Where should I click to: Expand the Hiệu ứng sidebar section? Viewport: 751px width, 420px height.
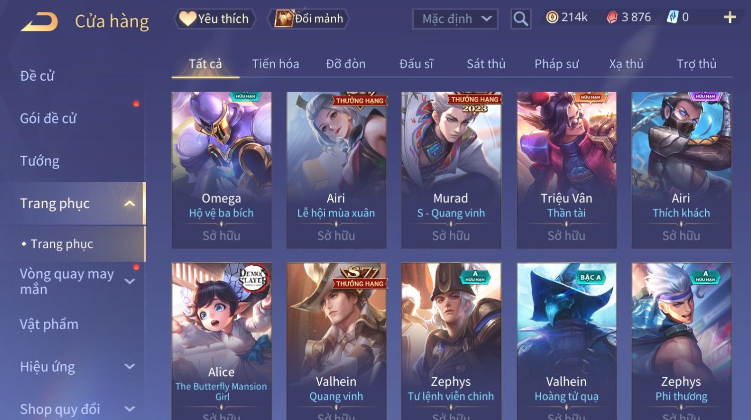click(x=129, y=367)
